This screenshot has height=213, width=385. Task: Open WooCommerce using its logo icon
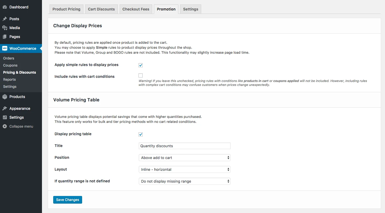coord(5,48)
